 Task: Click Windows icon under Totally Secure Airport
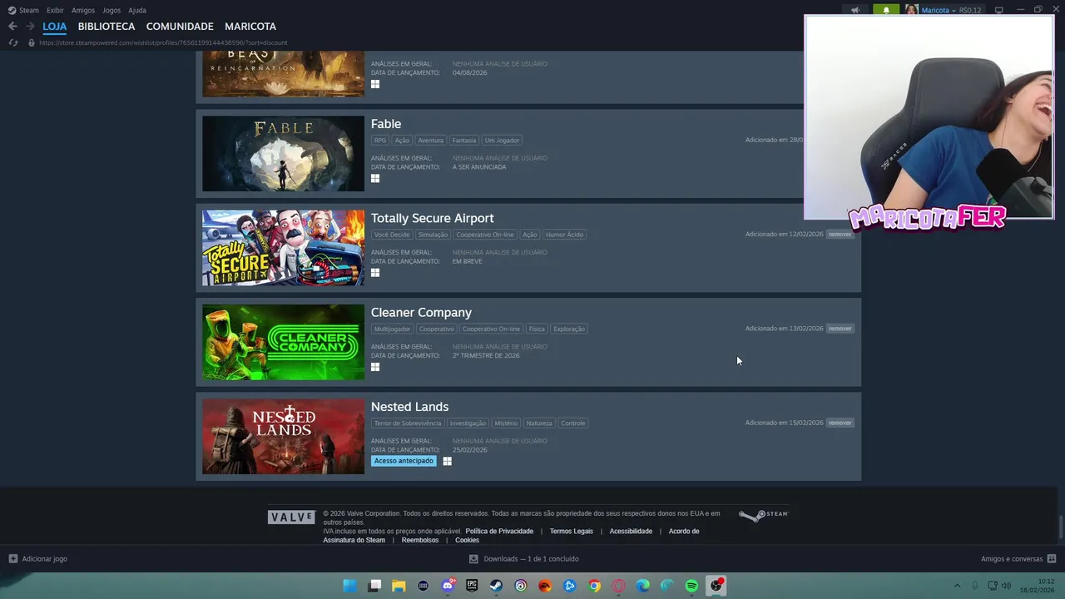(x=375, y=272)
